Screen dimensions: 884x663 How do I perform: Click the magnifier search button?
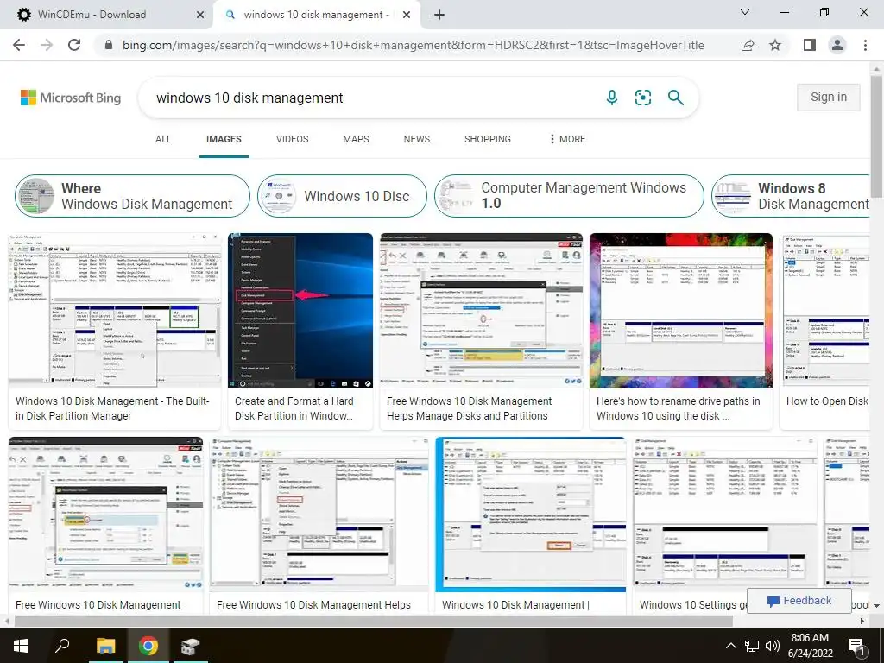[675, 98]
